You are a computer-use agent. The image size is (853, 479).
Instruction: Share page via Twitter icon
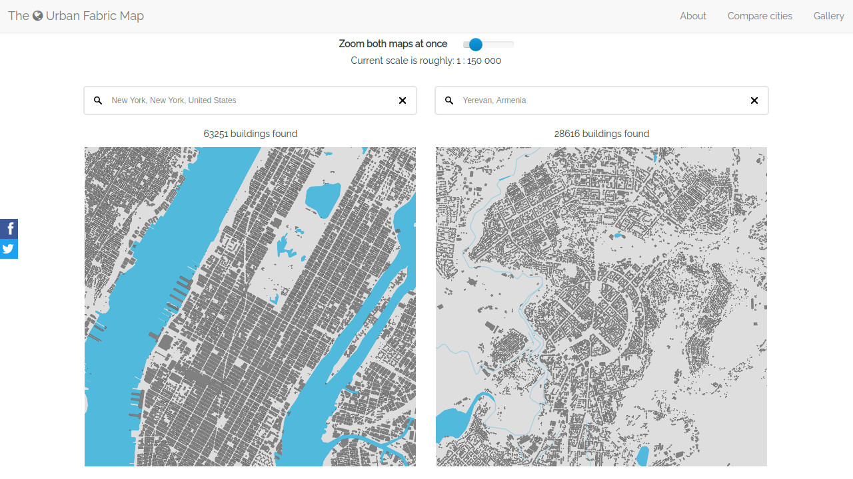[9, 249]
